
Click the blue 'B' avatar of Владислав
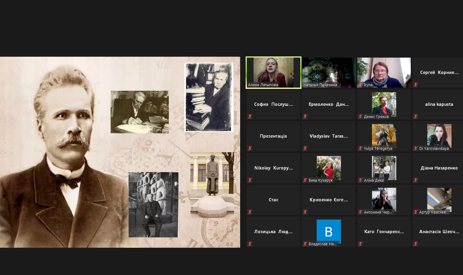(x=329, y=231)
